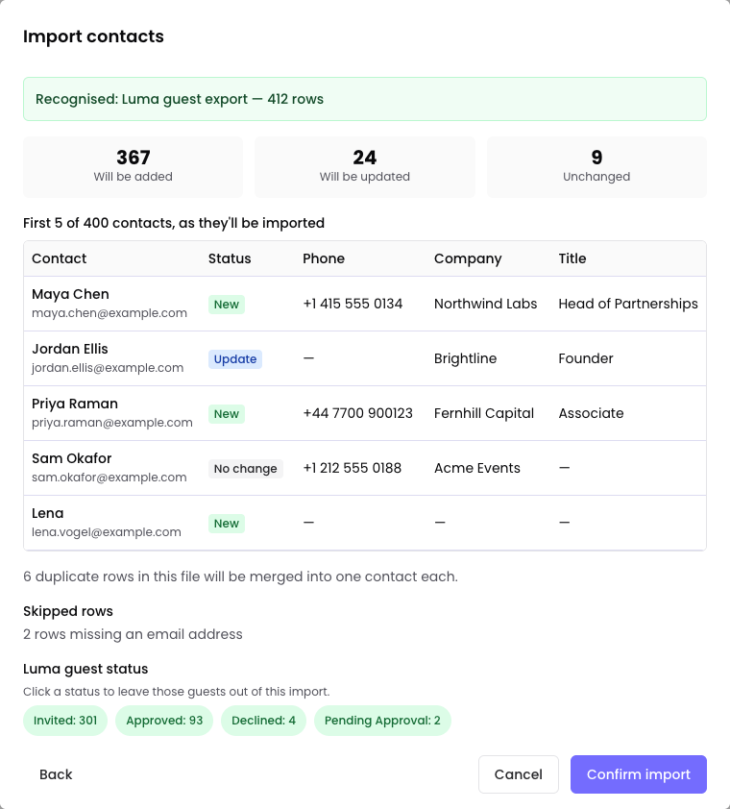
Task: Select the Maya Chen contact name
Action: click(70, 294)
